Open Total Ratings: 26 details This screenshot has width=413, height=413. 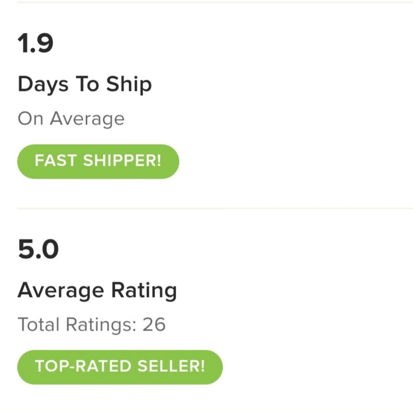92,325
